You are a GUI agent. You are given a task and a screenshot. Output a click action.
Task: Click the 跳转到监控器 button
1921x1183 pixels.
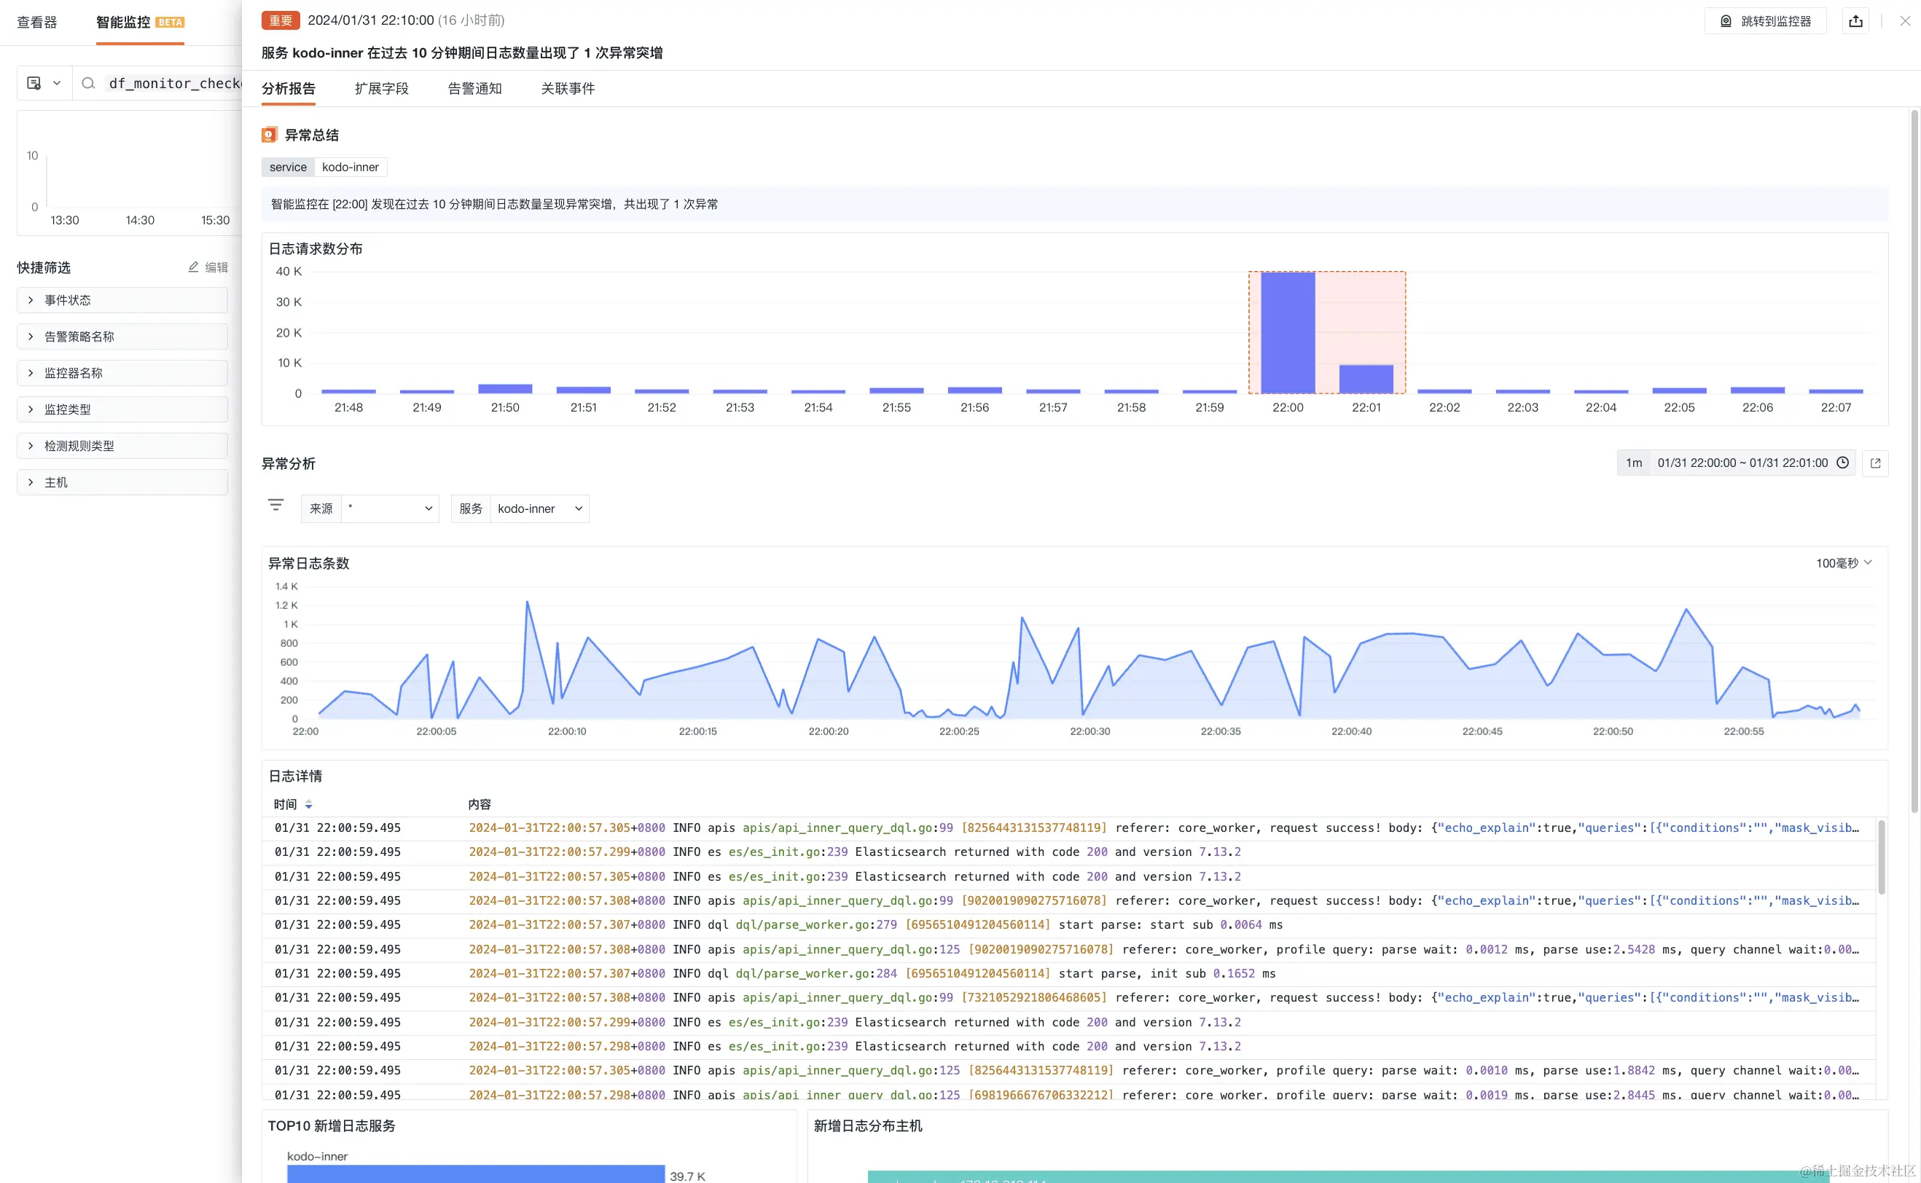click(1765, 21)
